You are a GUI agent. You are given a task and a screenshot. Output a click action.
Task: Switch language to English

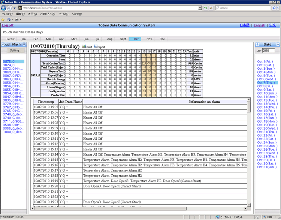coord(259,25)
